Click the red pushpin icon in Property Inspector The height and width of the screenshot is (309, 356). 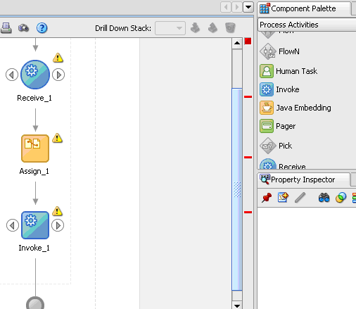click(x=267, y=198)
